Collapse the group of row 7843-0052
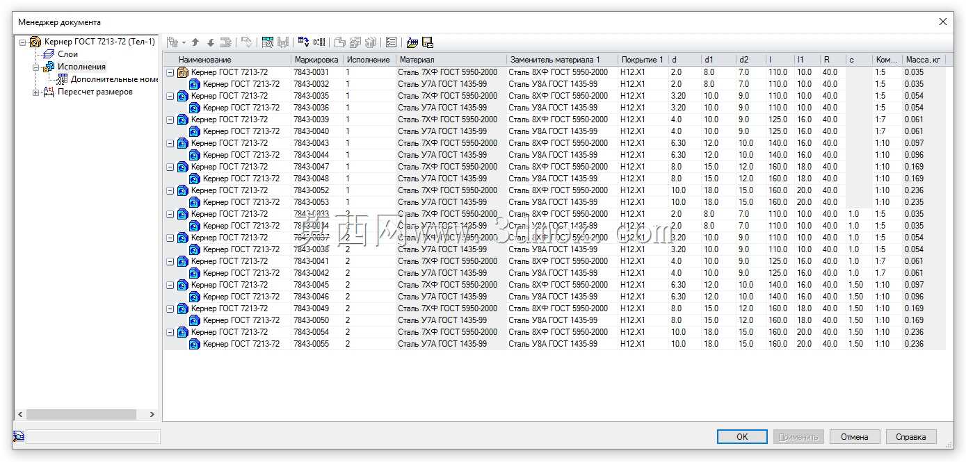966x462 pixels. click(x=170, y=190)
